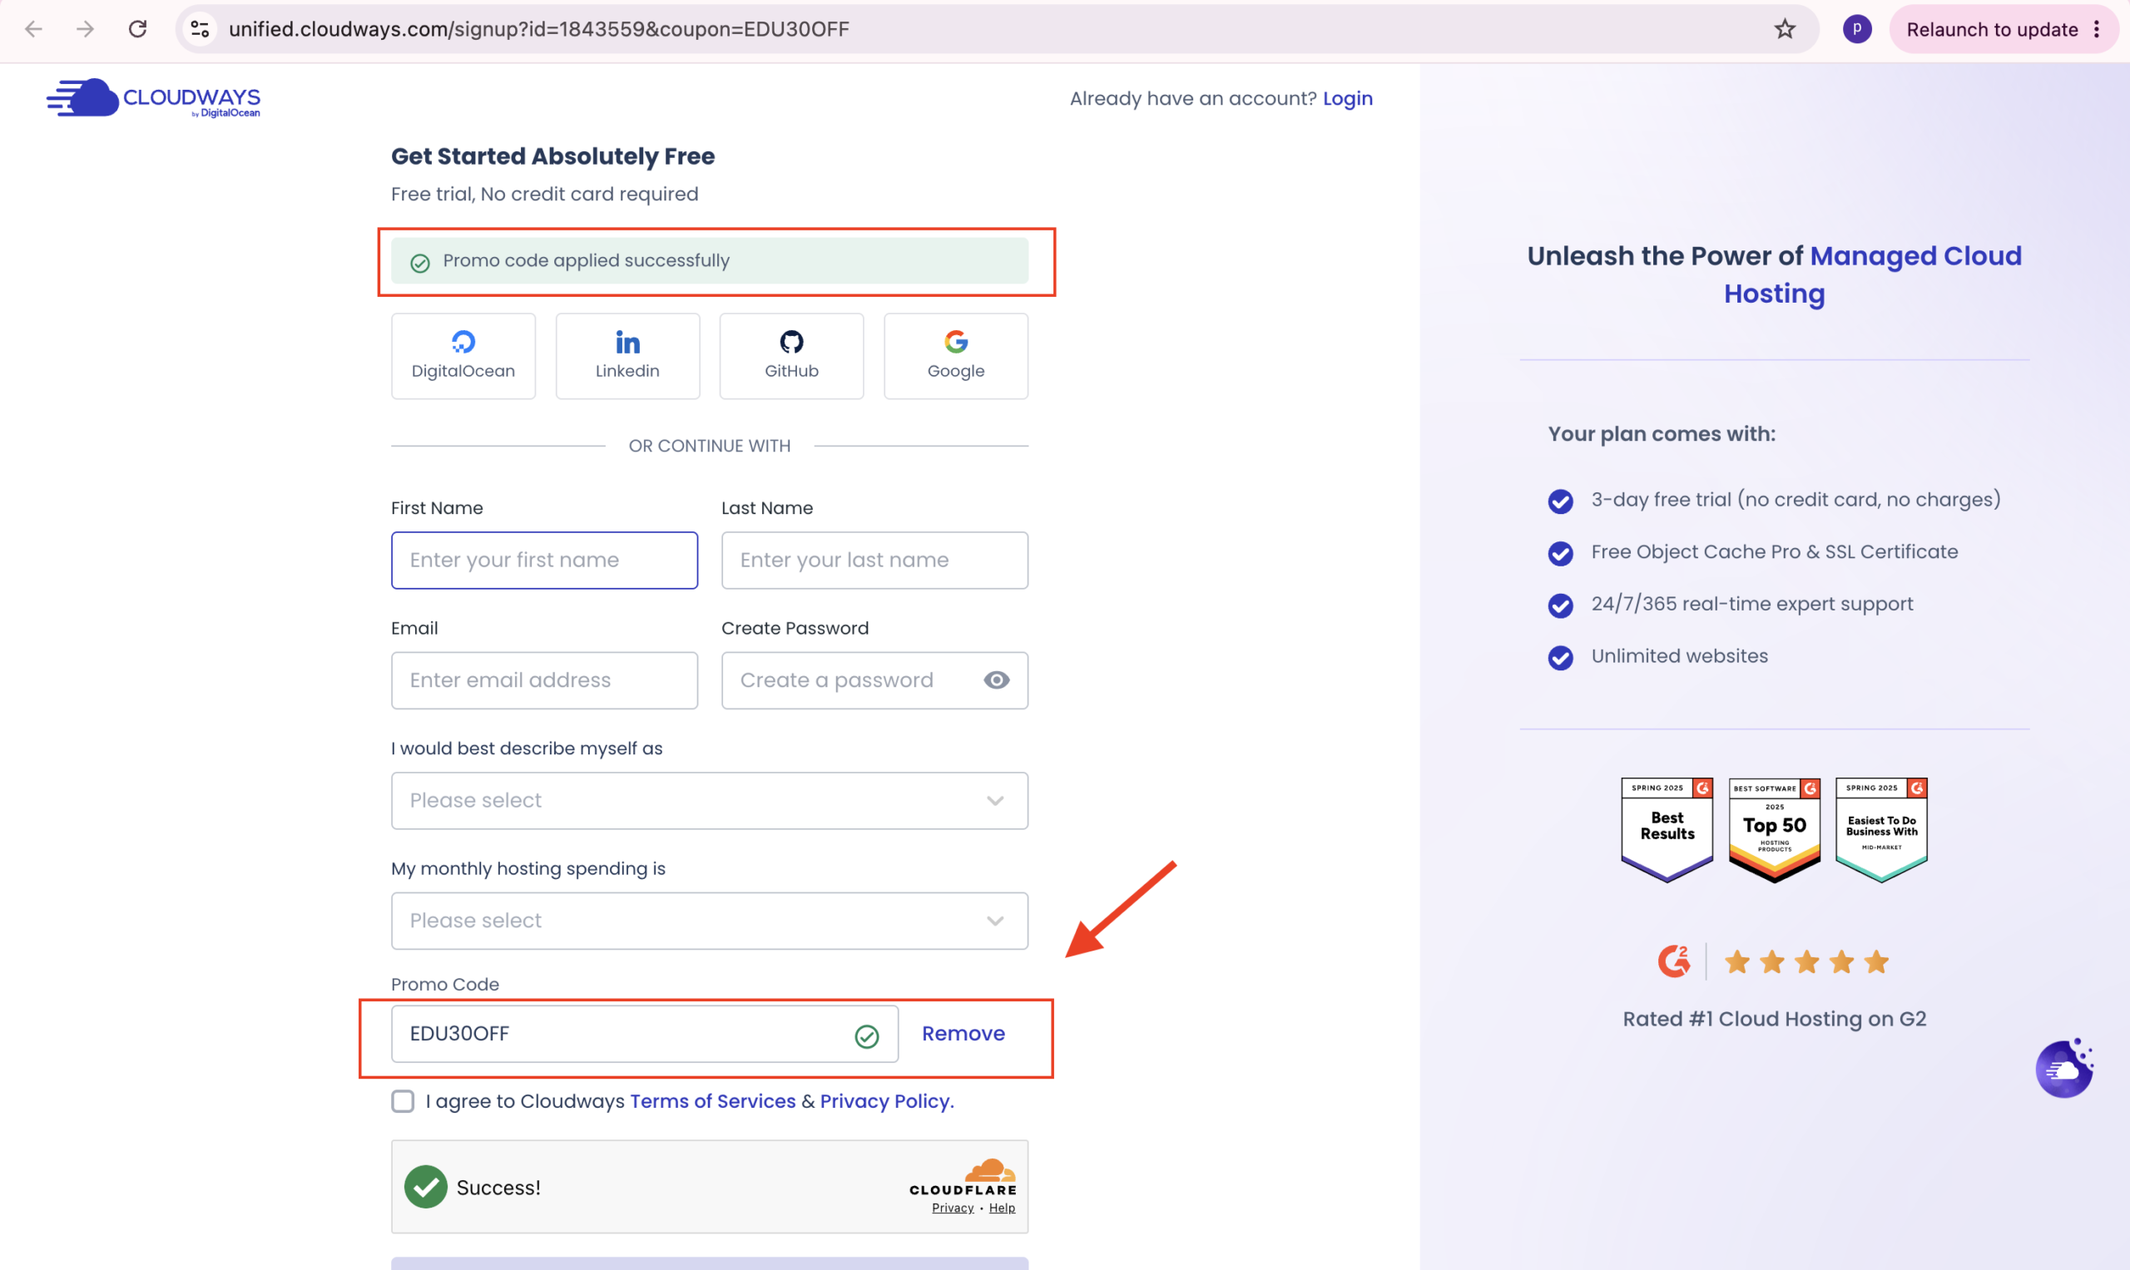Click the browser forward arrow
The image size is (2130, 1270).
point(85,29)
